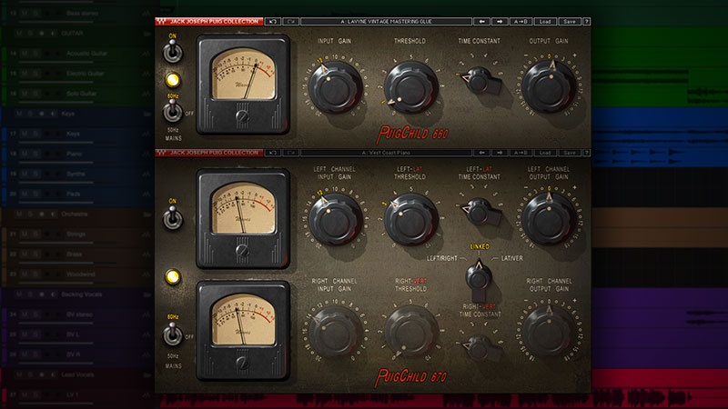Viewport: 728px width, 409px height.
Task: Select the Pads track in track list
Action: [73, 194]
